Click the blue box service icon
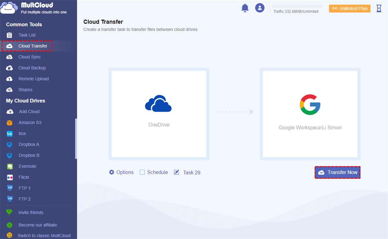The image size is (388, 239). tap(10, 134)
